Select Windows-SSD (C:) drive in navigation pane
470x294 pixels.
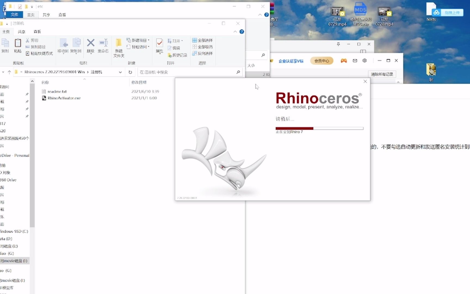pos(14,231)
